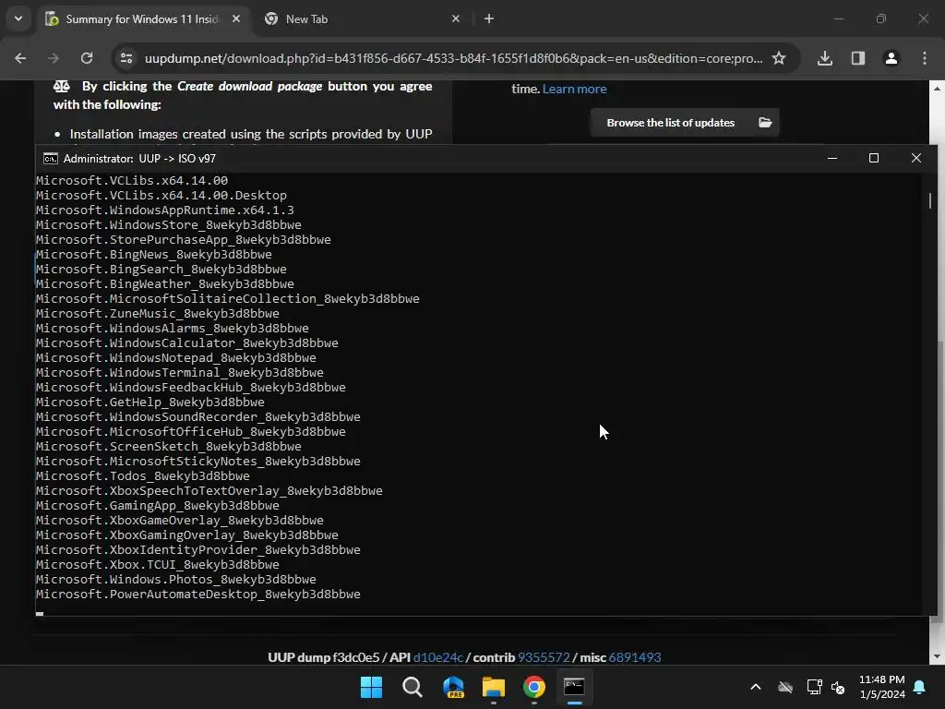
Task: Click Microsoft.GamingApp_8wekyb3d8bbwe line
Action: tap(157, 505)
